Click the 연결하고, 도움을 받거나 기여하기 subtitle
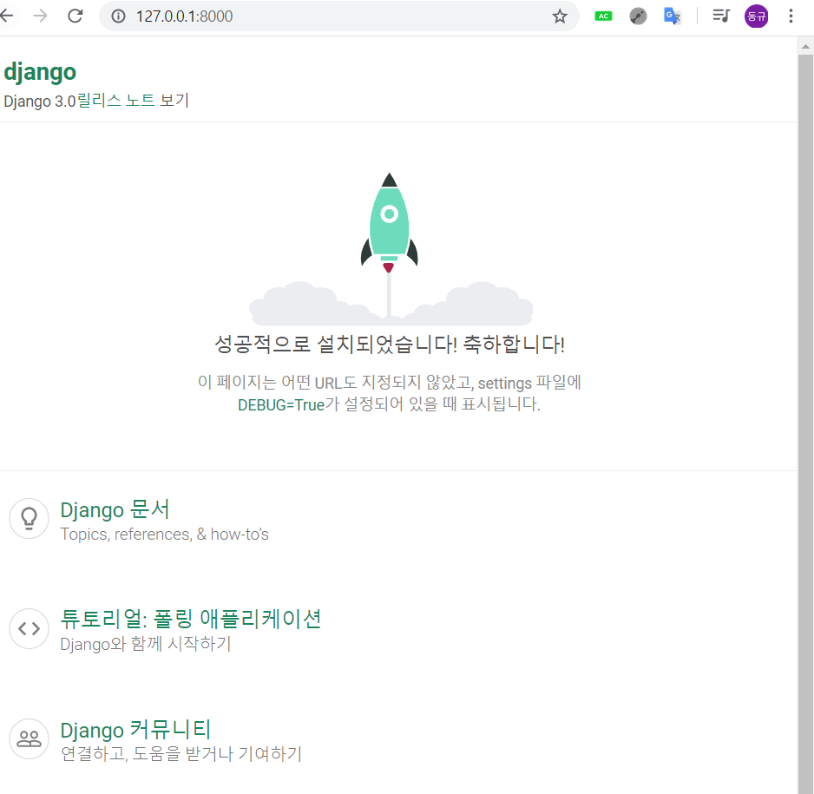Image resolution: width=814 pixels, height=794 pixels. pyautogui.click(x=181, y=753)
